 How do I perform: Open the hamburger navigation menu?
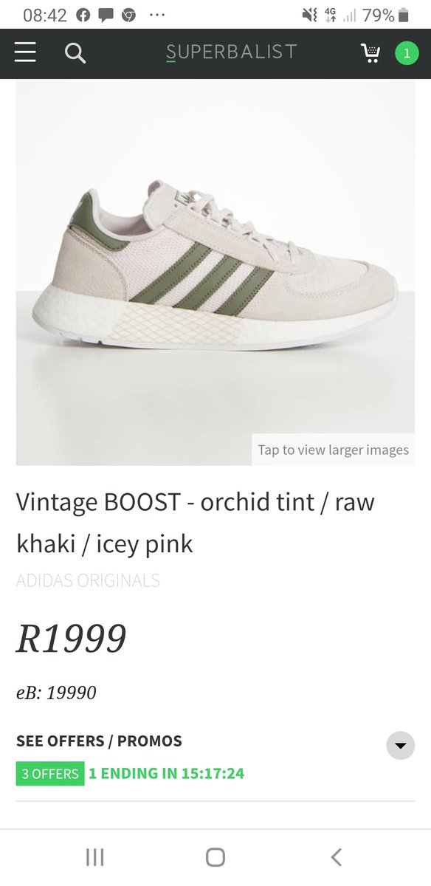pyautogui.click(x=25, y=52)
